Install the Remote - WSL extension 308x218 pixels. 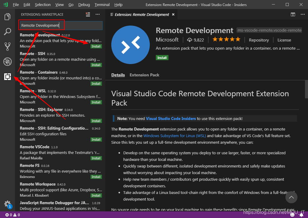[x=96, y=102]
